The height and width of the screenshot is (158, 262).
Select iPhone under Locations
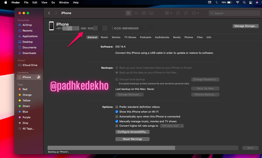click(x=29, y=77)
